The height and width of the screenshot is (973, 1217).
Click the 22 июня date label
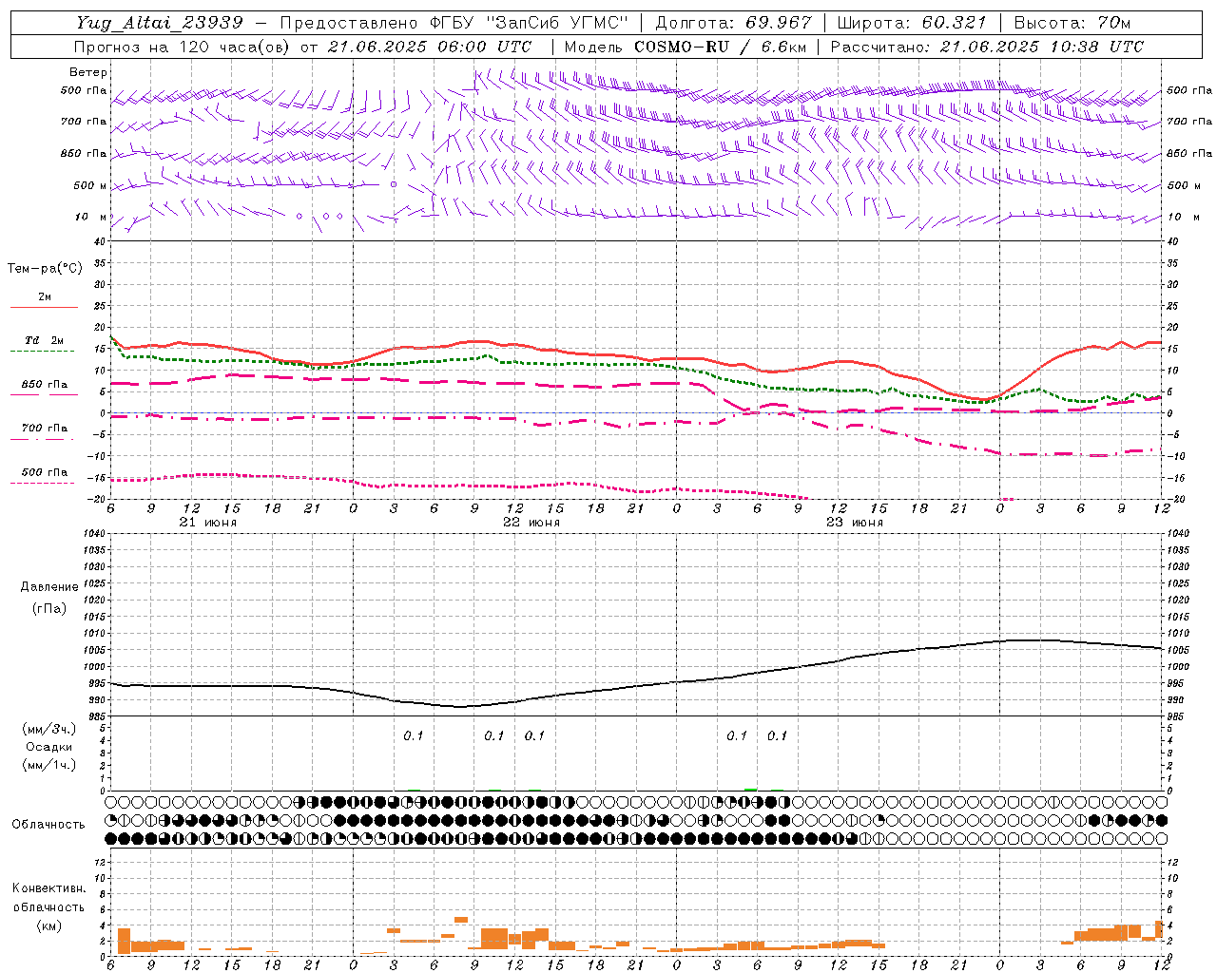(x=531, y=523)
